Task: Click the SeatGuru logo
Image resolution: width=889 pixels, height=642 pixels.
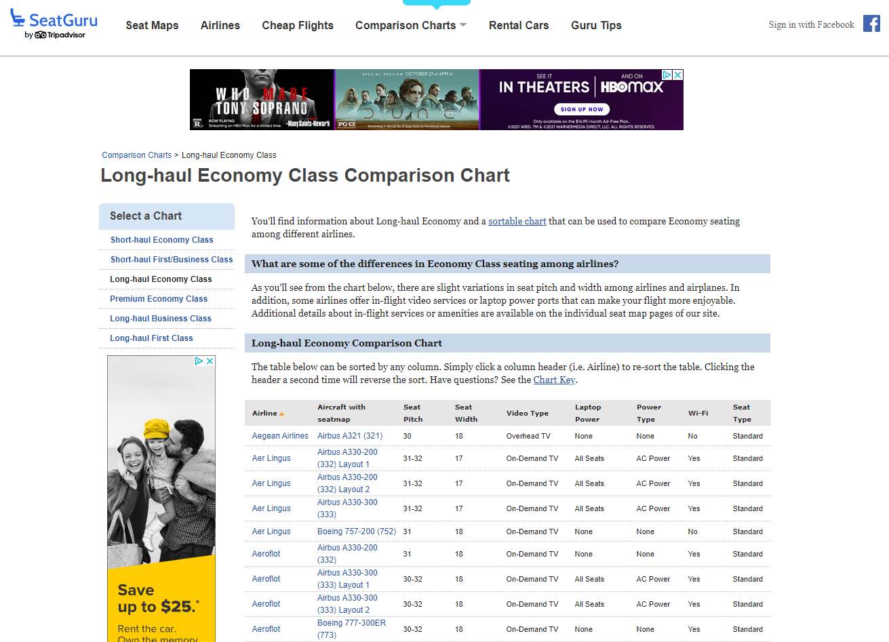Action: pos(54,24)
